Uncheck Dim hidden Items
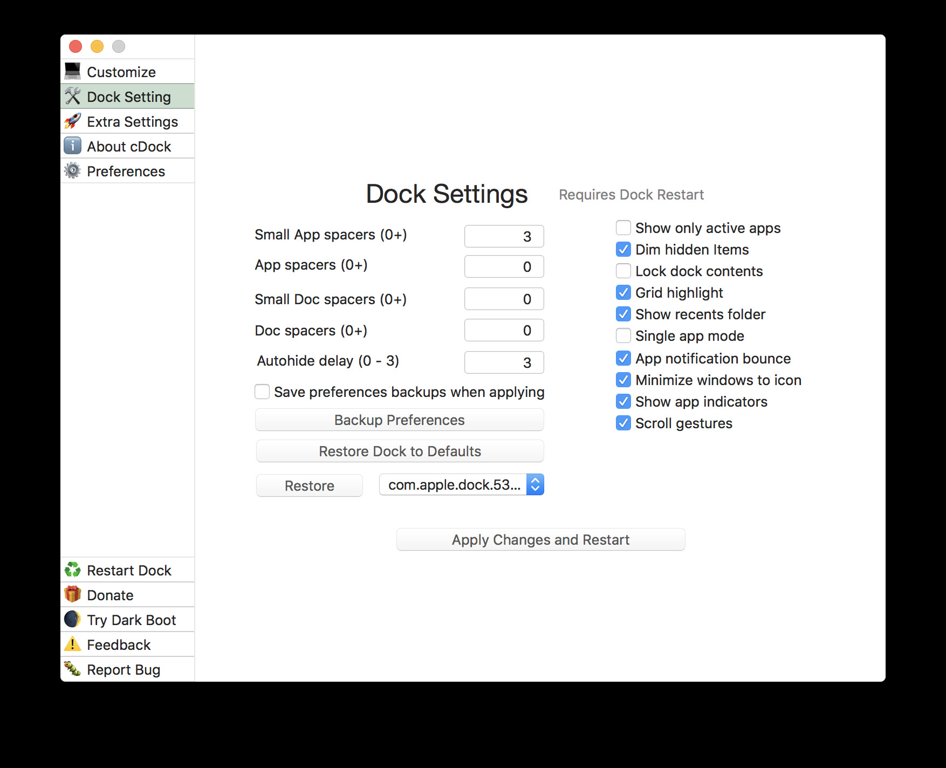The image size is (946, 768). [x=623, y=250]
